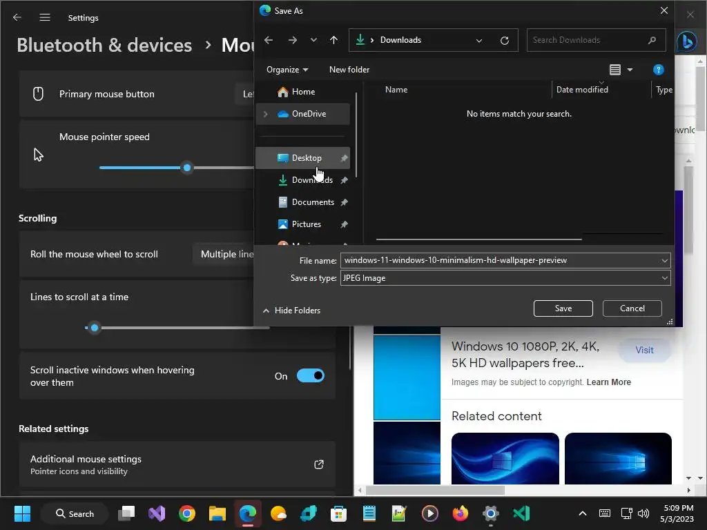Viewport: 707px width, 530px height.
Task: Open Microsoft Store from taskbar
Action: click(x=338, y=513)
